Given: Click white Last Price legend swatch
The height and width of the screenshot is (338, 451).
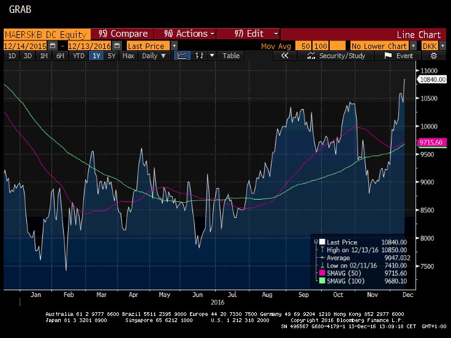Looking at the screenshot, I should point(322,242).
